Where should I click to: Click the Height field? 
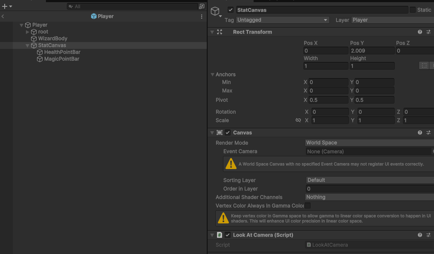click(x=372, y=66)
